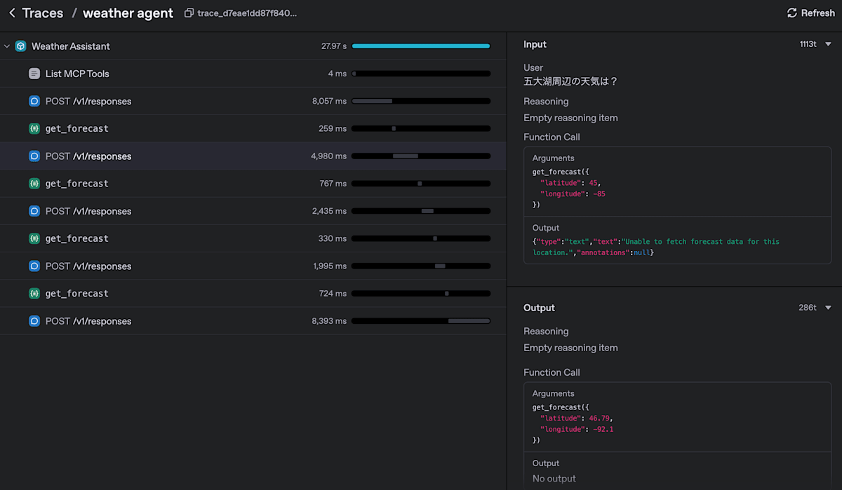Click the longitude -85 argument line
The height and width of the screenshot is (490, 842).
coord(573,193)
